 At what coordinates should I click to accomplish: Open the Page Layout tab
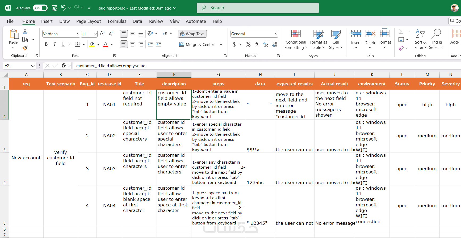(x=89, y=21)
